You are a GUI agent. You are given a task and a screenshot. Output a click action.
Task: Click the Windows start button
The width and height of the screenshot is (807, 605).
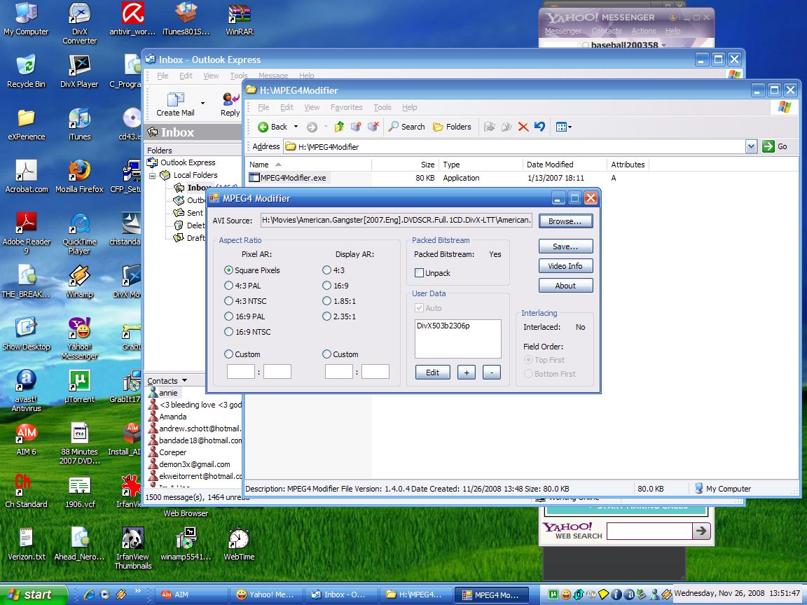coord(34,594)
